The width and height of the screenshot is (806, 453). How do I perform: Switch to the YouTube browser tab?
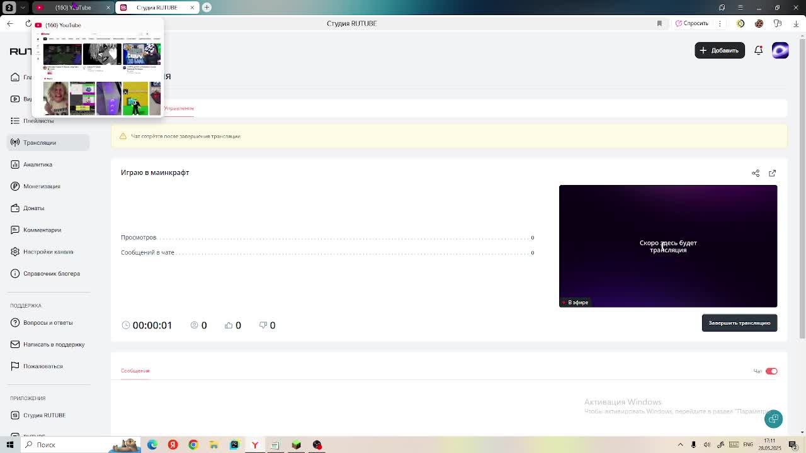click(72, 8)
